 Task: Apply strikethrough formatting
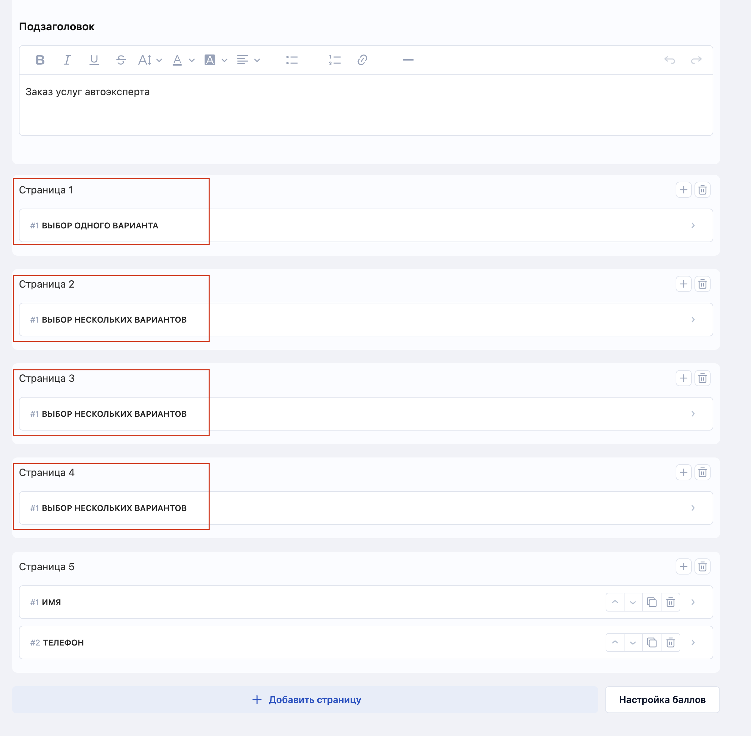tap(121, 60)
